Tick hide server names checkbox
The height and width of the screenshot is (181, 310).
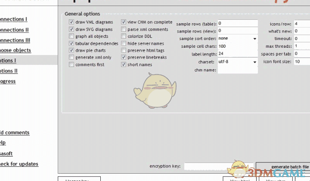[x=124, y=43]
